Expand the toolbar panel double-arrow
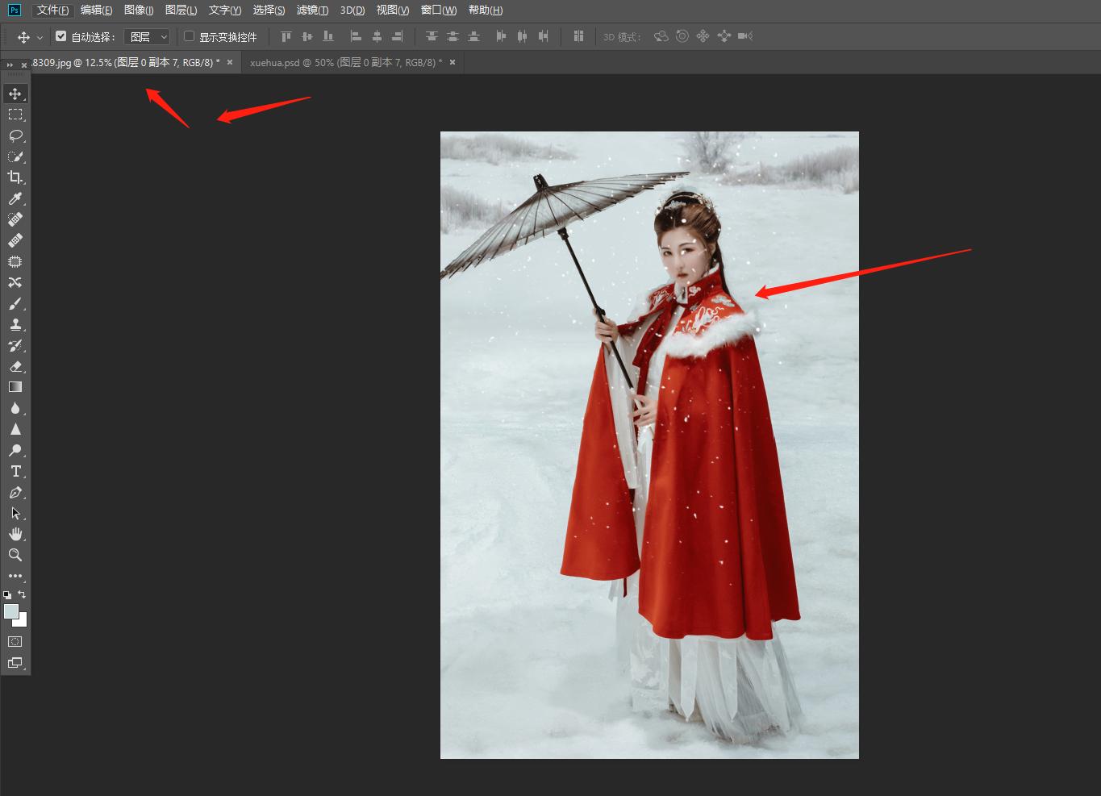The image size is (1101, 796). coord(10,65)
